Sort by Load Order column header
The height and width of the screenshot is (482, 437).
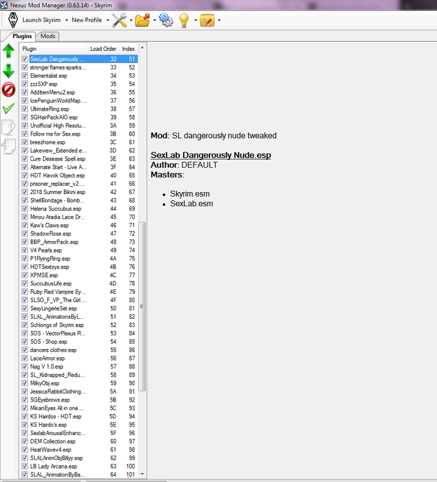tap(103, 49)
